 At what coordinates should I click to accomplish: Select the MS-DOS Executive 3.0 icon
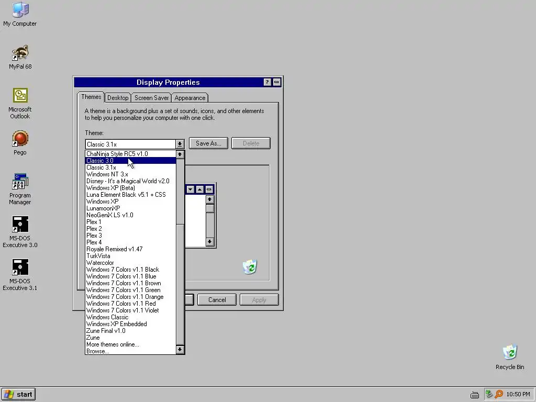20,232
